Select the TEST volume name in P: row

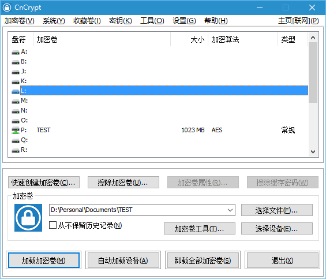pos(43,131)
